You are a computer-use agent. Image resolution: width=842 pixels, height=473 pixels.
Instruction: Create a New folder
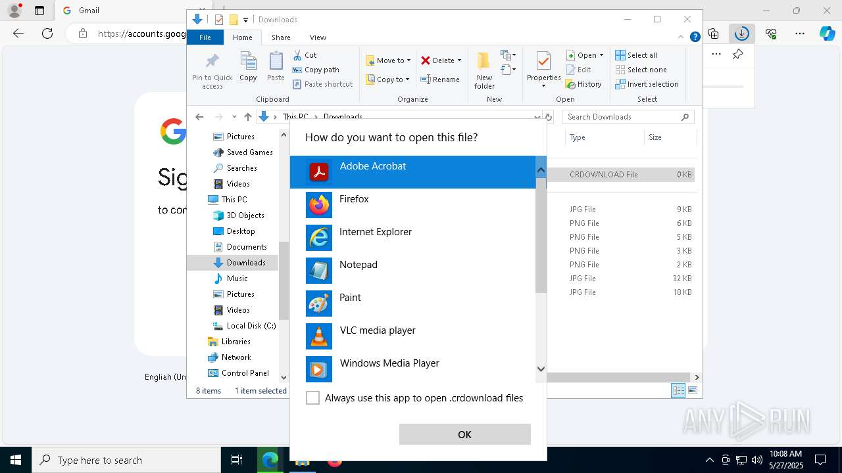[x=484, y=70]
